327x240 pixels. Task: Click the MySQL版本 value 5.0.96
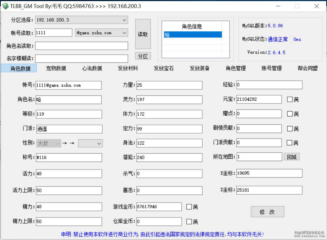(275, 26)
